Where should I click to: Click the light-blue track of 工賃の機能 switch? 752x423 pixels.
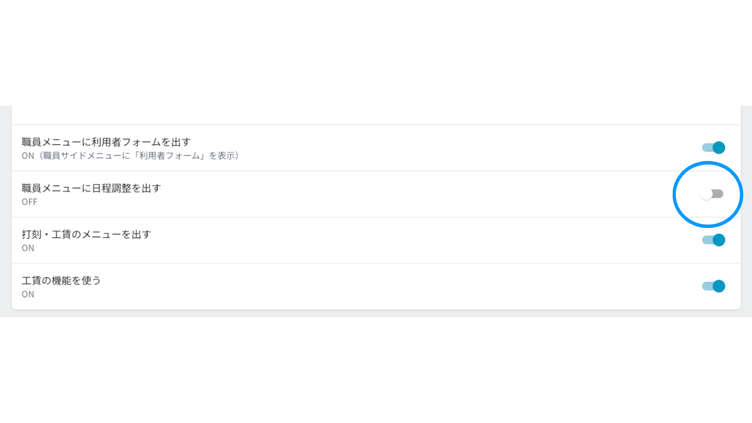707,286
